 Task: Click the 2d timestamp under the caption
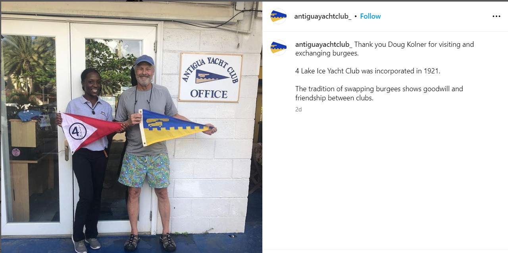(x=298, y=109)
